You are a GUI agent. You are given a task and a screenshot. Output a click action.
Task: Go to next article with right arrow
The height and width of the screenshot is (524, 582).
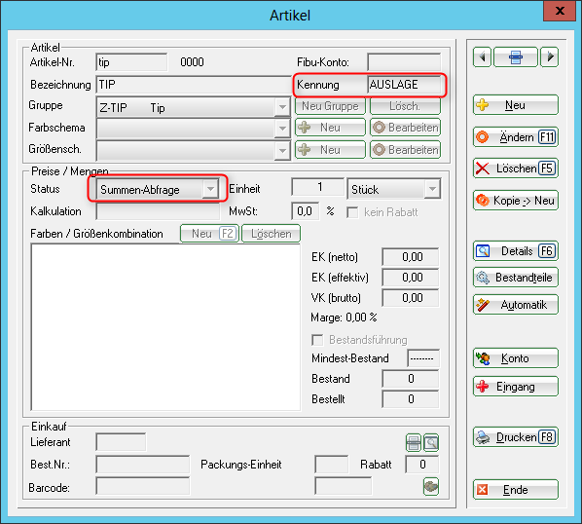(550, 57)
